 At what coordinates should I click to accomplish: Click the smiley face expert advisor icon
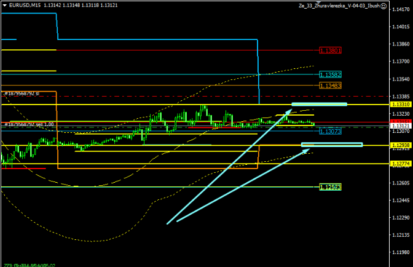383,5
